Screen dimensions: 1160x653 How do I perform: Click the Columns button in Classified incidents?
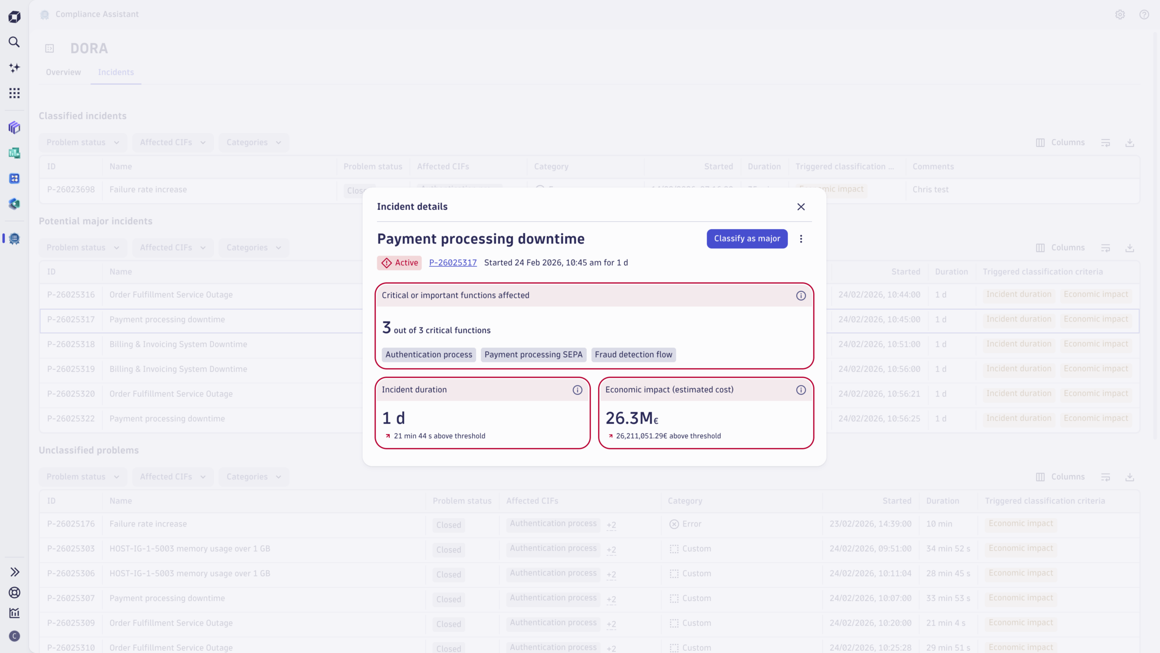point(1060,142)
